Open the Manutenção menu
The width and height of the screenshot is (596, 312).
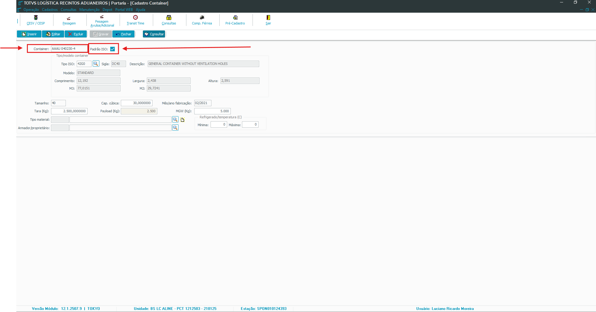coord(89,10)
